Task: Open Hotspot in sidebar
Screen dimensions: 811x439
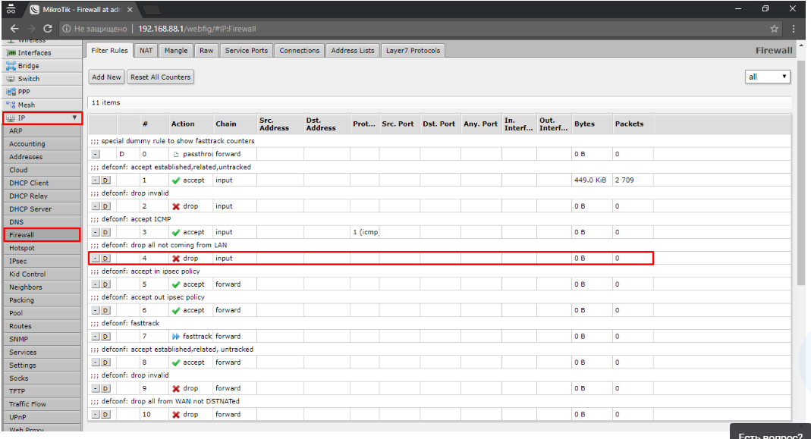Action: pos(42,248)
